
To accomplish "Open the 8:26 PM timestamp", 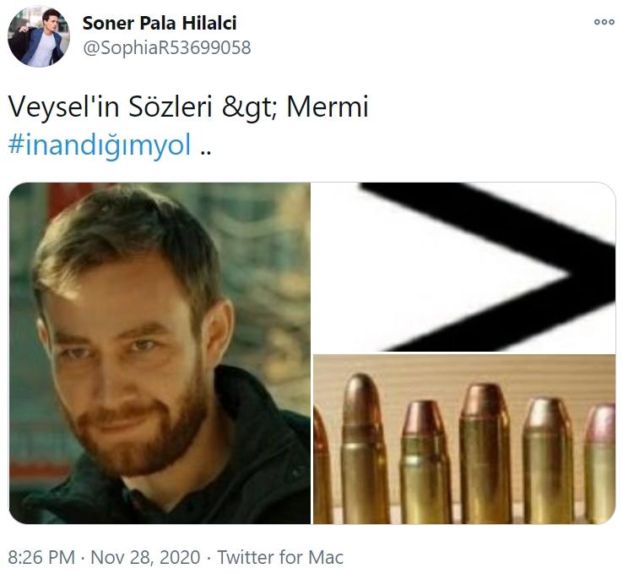I will 41,557.
